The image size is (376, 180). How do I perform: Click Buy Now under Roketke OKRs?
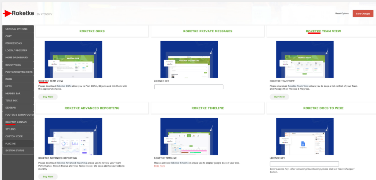tap(48, 97)
